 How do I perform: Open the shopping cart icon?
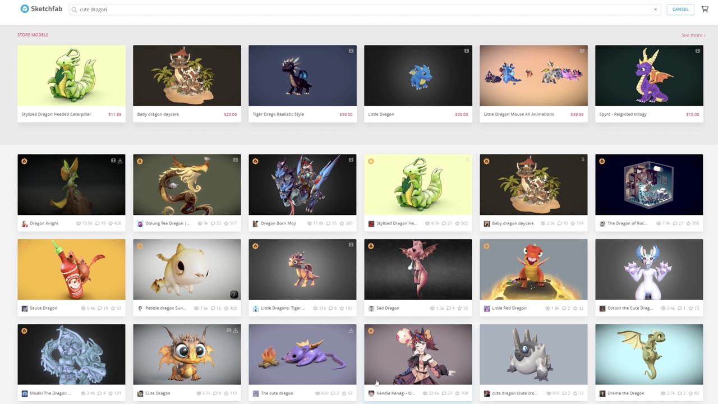tap(705, 9)
